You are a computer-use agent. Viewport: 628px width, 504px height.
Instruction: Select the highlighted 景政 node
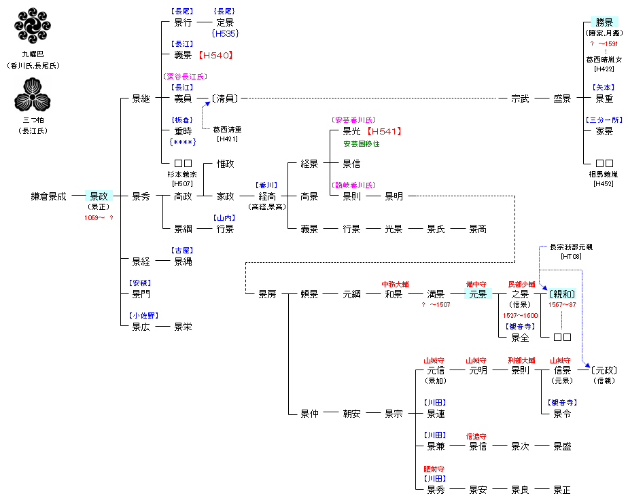pos(99,196)
